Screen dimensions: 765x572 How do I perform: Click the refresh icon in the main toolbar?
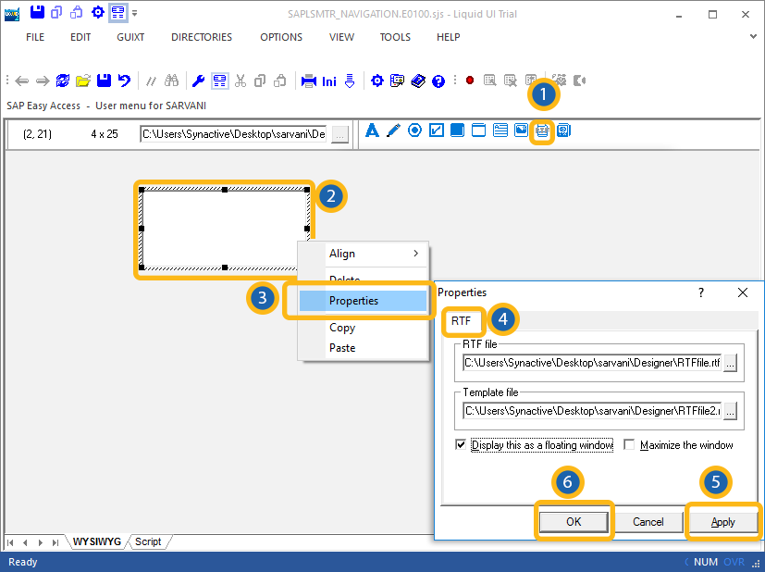tap(63, 81)
